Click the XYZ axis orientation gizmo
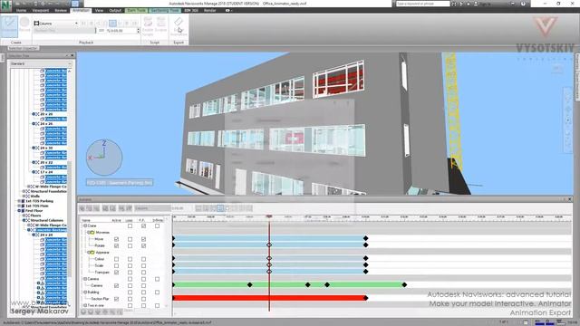The width and height of the screenshot is (580, 326). (104, 157)
